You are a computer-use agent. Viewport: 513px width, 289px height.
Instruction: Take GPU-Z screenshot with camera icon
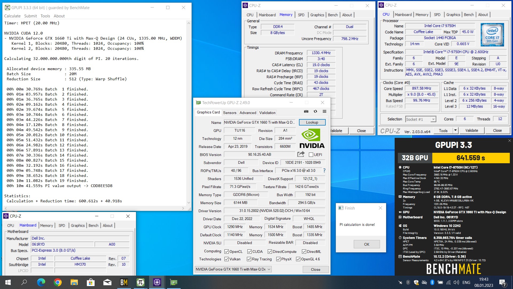pos(306,111)
